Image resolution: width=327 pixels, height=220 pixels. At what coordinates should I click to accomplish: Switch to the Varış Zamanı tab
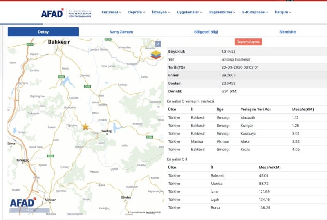pyautogui.click(x=121, y=32)
